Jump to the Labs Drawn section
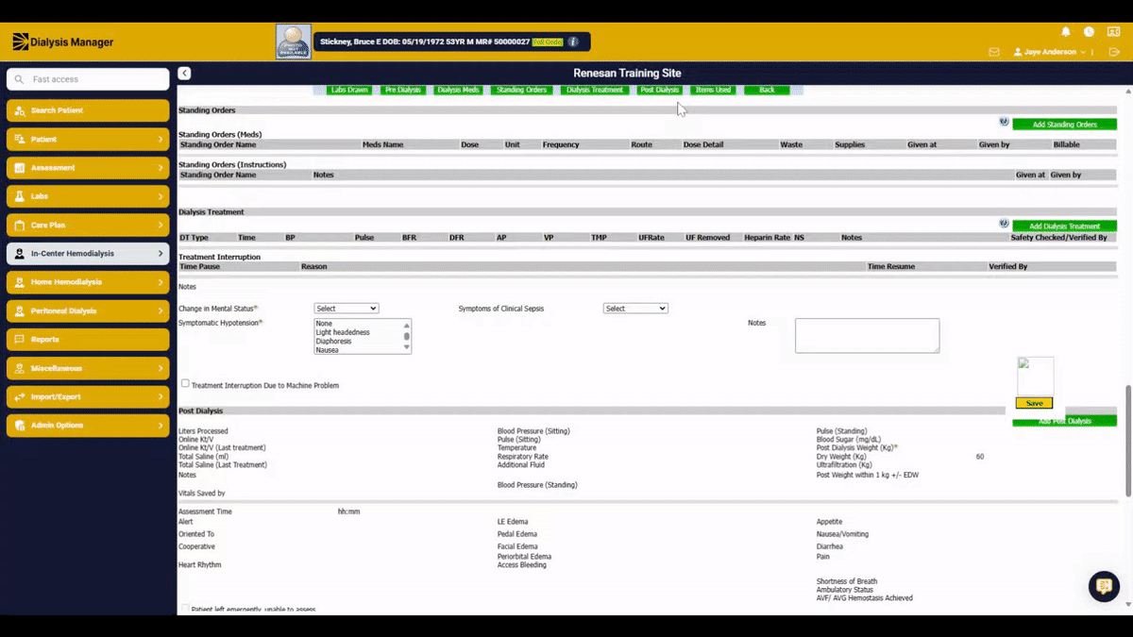 tap(349, 91)
